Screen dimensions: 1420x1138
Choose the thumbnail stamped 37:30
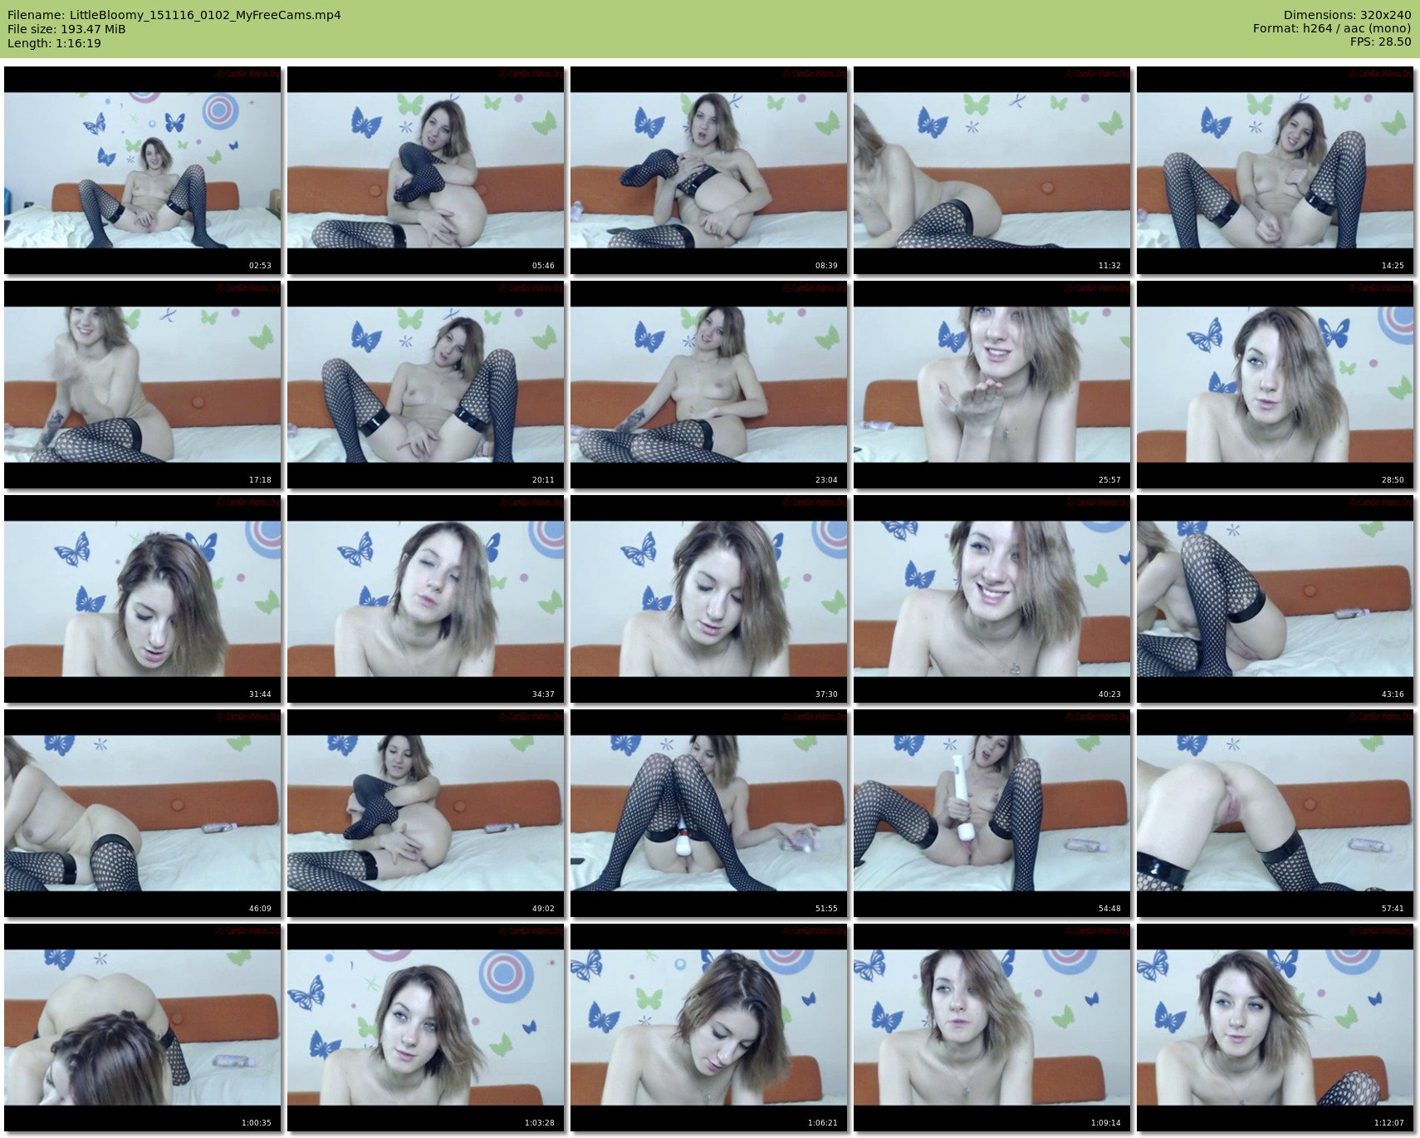[709, 599]
